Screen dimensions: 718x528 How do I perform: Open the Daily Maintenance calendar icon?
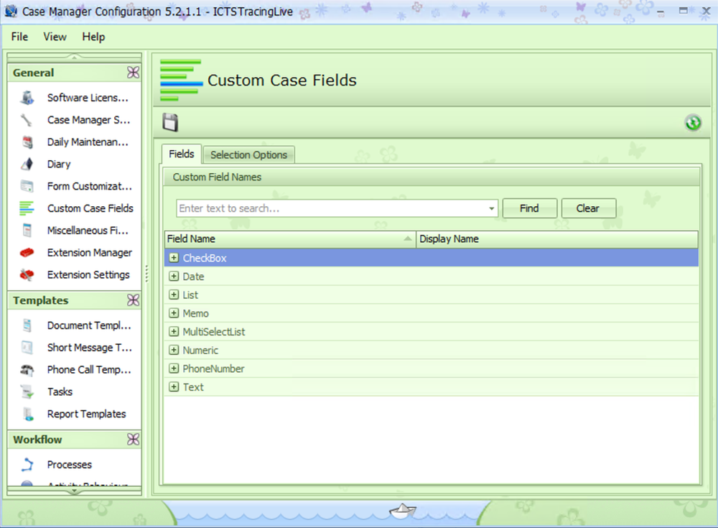click(27, 142)
